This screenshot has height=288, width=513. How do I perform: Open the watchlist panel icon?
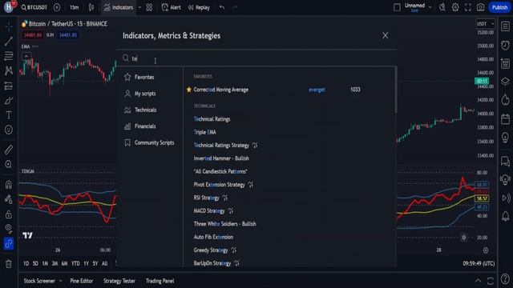tap(506, 26)
